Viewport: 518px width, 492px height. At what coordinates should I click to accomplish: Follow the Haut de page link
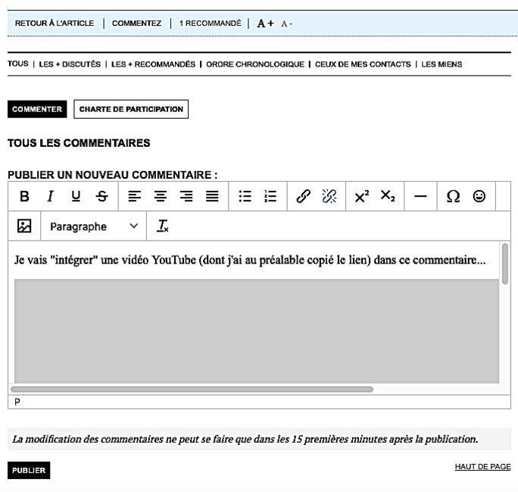tap(482, 466)
